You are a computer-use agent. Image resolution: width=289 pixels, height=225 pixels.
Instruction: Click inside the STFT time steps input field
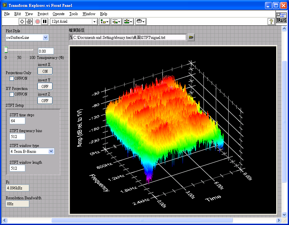pos(17,121)
